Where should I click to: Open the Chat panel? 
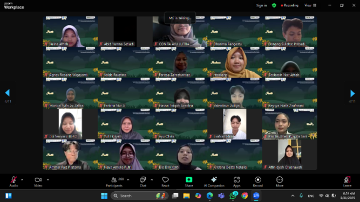[143, 182]
